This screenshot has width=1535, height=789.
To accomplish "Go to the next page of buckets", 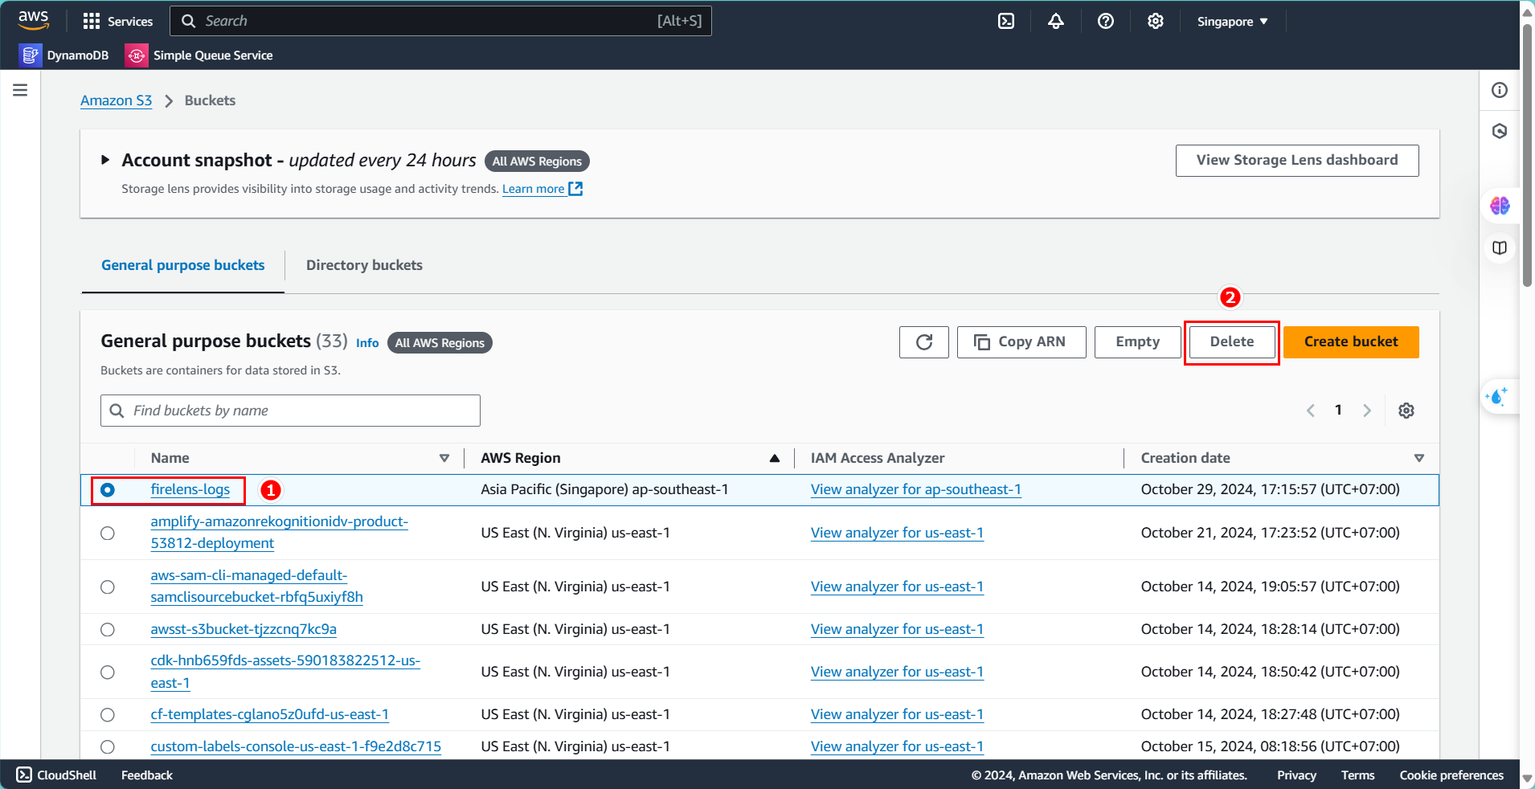I will (1367, 411).
